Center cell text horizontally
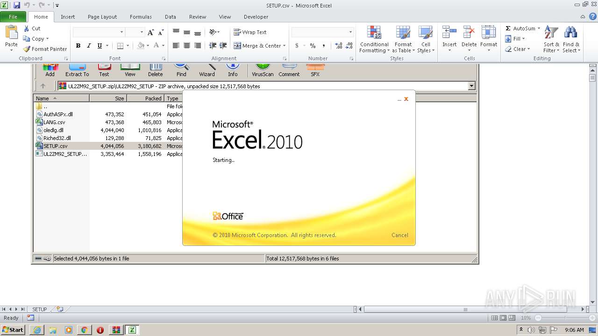The height and width of the screenshot is (336, 598). 187,46
